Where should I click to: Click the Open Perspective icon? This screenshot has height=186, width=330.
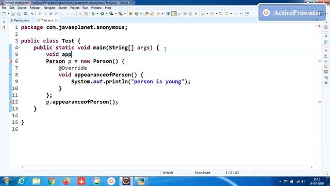coord(246,14)
